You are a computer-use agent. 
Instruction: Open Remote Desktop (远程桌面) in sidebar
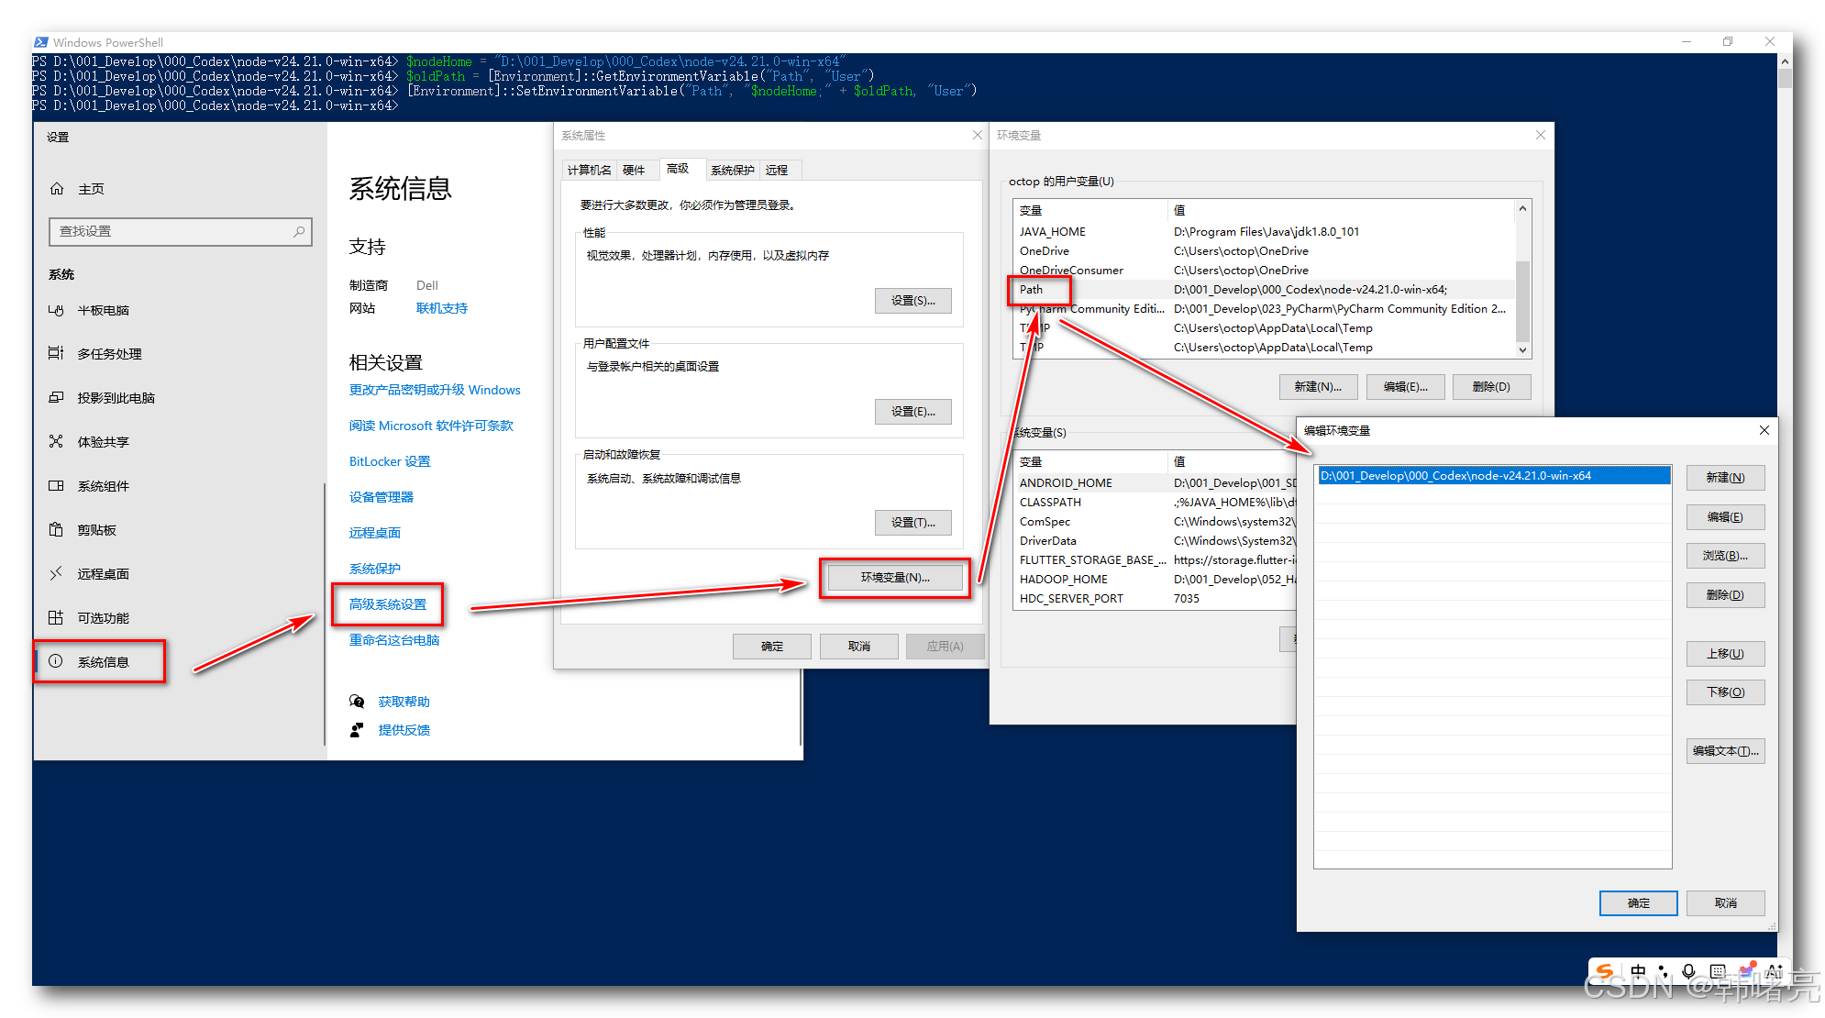[103, 573]
